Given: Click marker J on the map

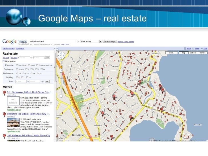Looking at the screenshot, I should (132, 93).
